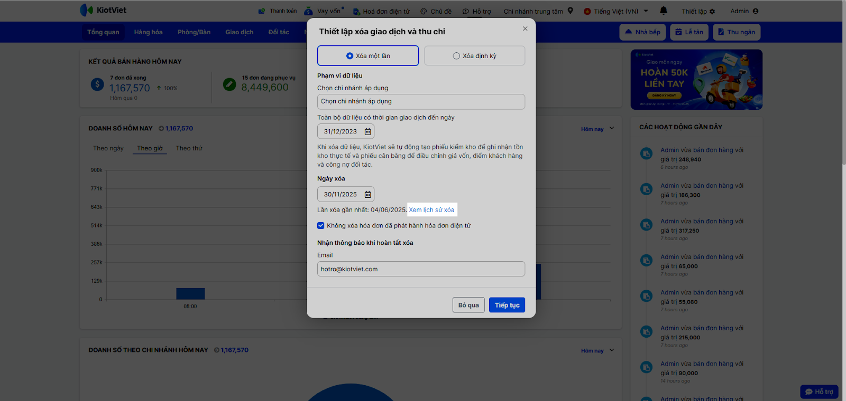Expand Hôm nay filter for DOANH SỐ HÔM NAY
Image resolution: width=846 pixels, height=401 pixels.
597,129
